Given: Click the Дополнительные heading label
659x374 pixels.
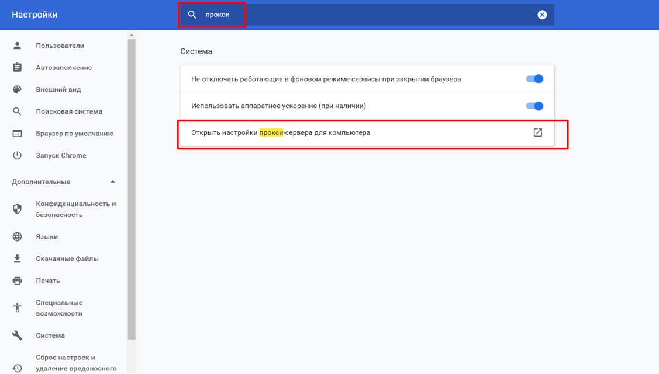Looking at the screenshot, I should pyautogui.click(x=41, y=181).
